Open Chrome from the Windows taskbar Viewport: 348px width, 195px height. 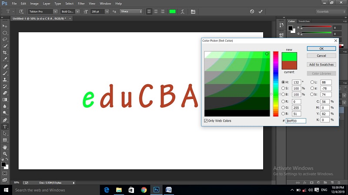[x=144, y=190]
